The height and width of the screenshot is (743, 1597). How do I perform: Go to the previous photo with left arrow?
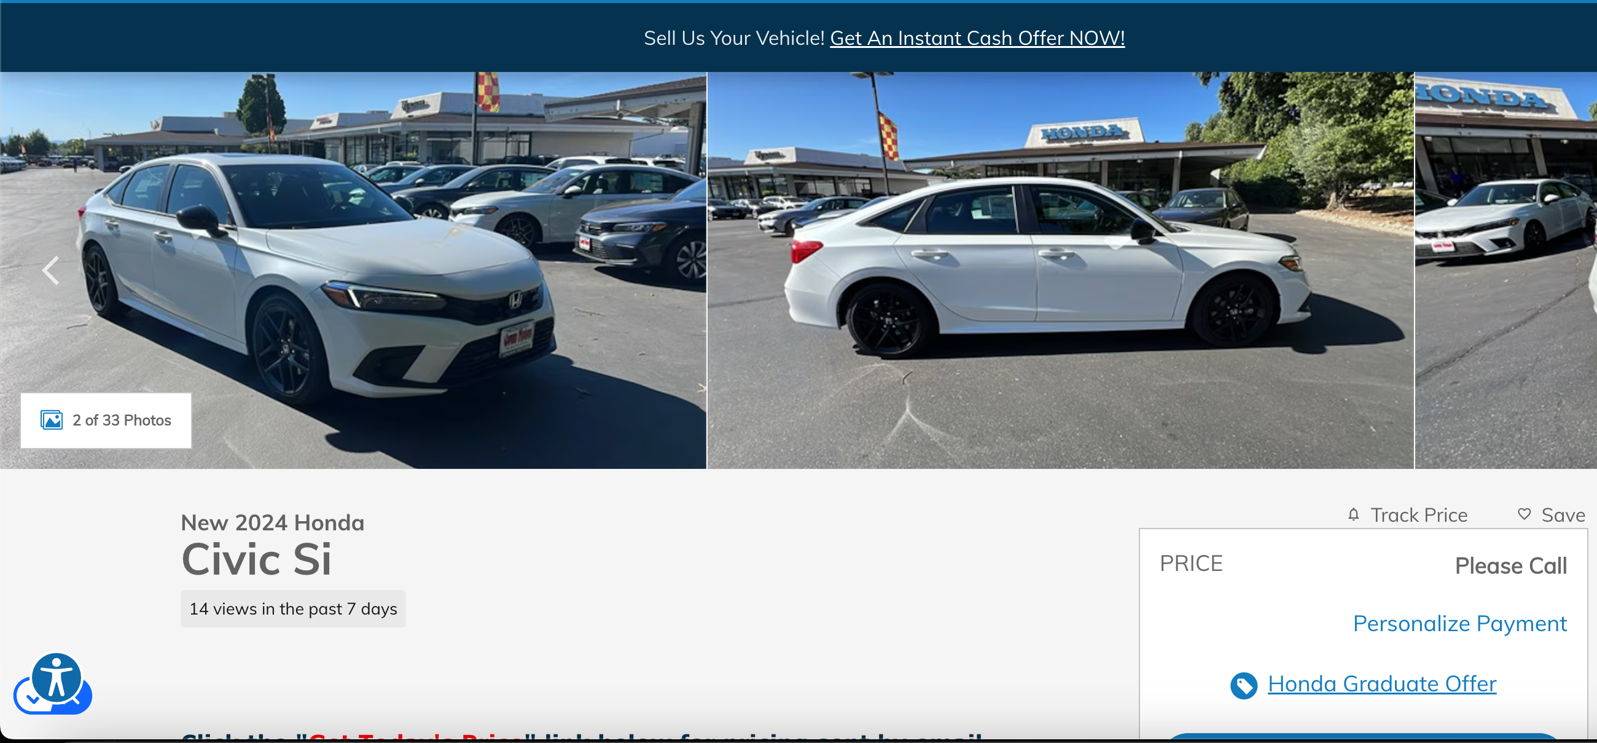(50, 270)
